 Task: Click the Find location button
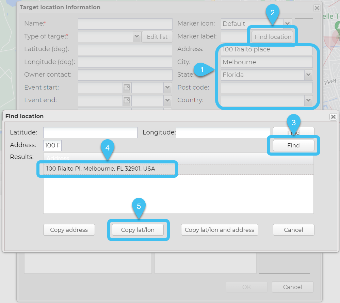click(273, 37)
